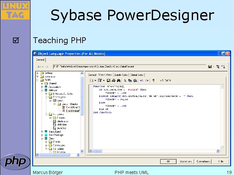Click the Abbrechen cancel button
This screenshot has width=234, height=175.
pos(186,161)
